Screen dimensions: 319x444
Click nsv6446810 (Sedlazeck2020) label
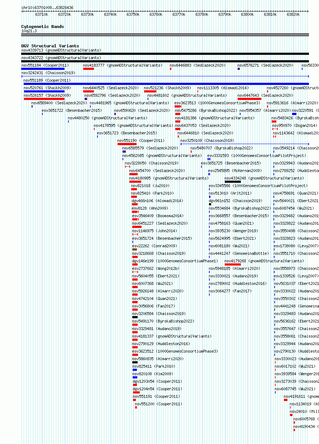point(205,133)
